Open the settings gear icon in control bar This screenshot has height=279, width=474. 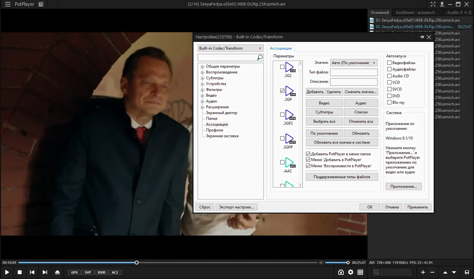351,272
